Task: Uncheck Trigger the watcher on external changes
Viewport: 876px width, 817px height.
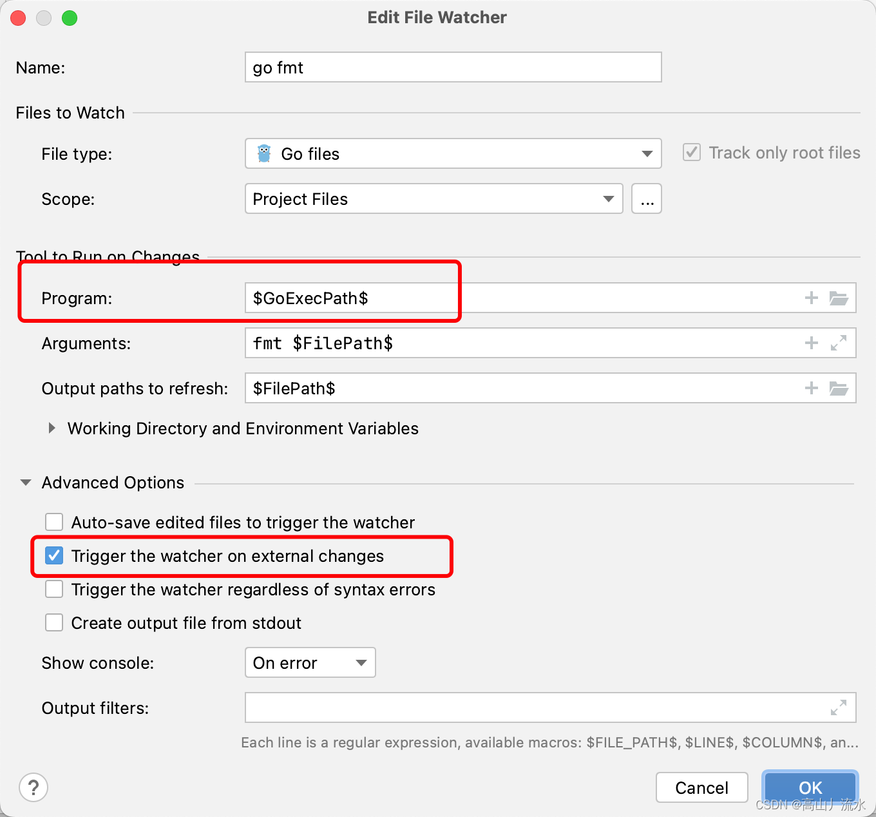Action: (54, 555)
